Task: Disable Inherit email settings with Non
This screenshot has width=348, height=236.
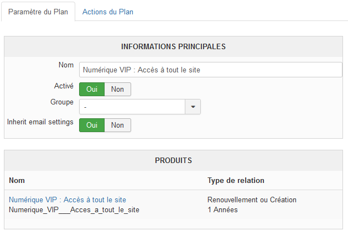Action: click(117, 125)
